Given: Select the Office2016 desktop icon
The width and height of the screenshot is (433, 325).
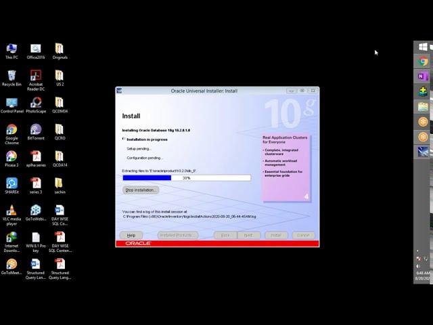Looking at the screenshot, I should (x=36, y=51).
